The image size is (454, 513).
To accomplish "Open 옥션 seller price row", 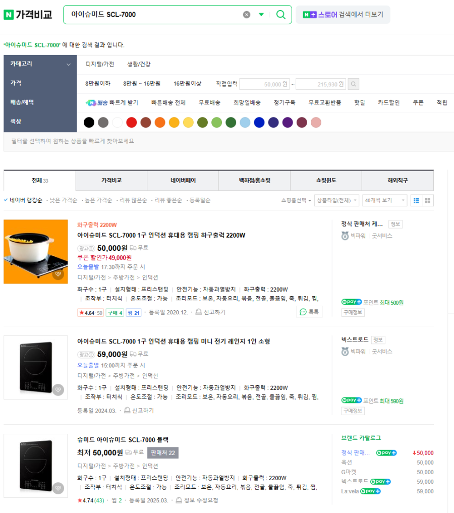I will (x=387, y=463).
